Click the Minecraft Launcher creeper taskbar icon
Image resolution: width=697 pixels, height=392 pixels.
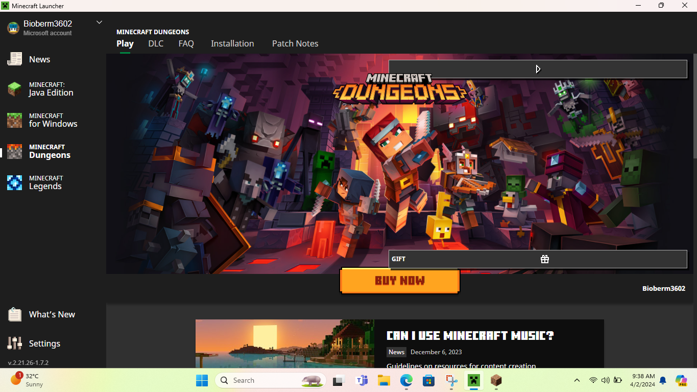coord(474,380)
